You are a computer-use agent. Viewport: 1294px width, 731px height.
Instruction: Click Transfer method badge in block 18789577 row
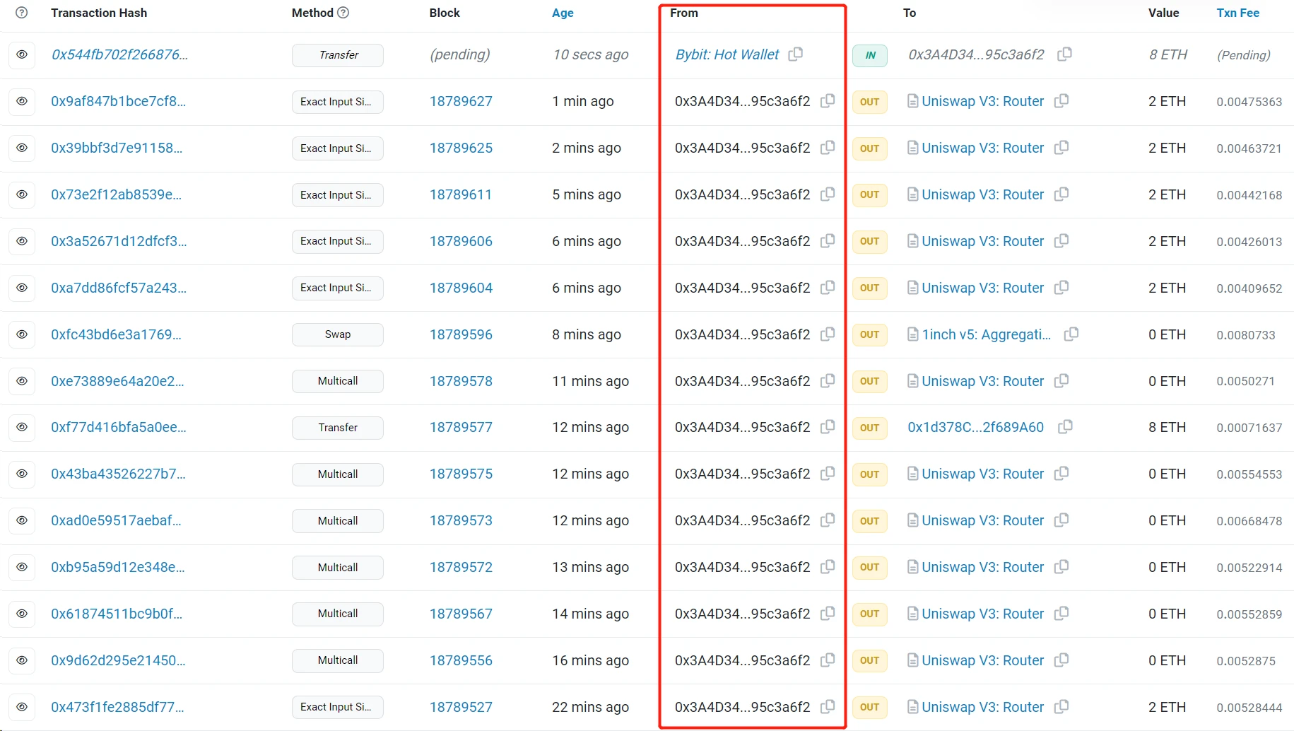[x=337, y=428]
